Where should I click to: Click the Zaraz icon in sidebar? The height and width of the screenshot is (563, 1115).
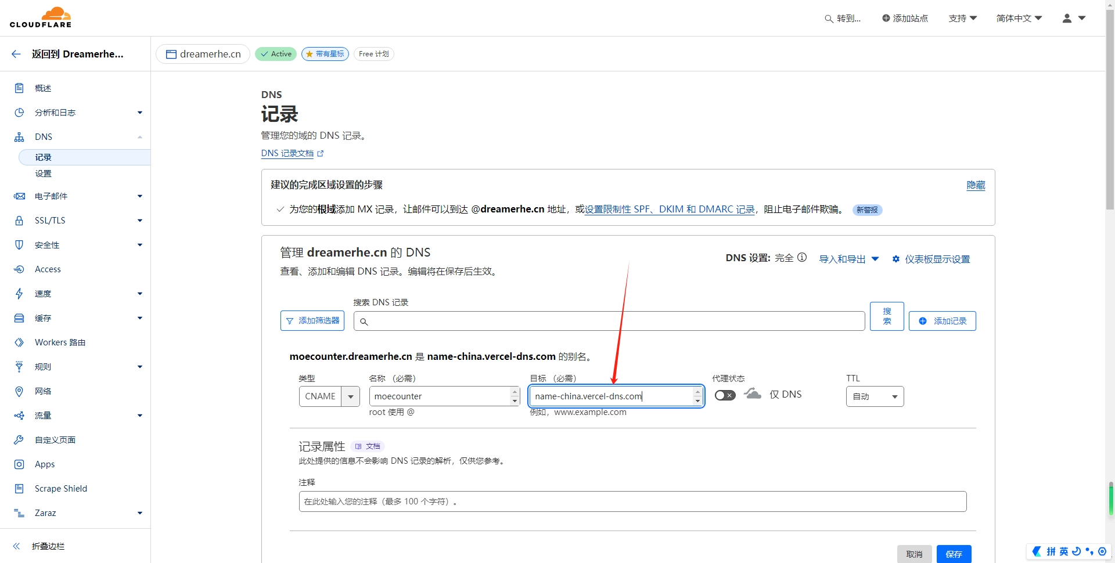(19, 513)
